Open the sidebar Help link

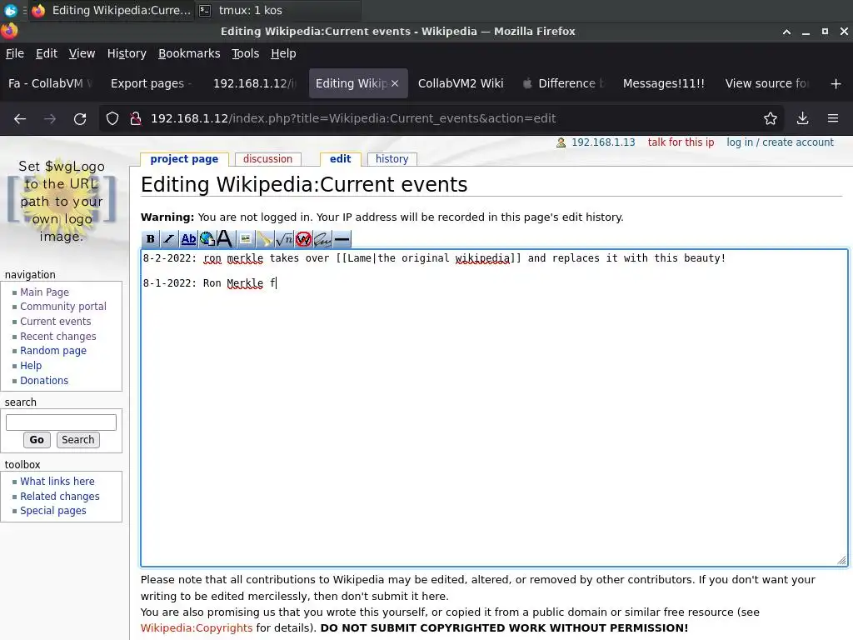pos(31,366)
